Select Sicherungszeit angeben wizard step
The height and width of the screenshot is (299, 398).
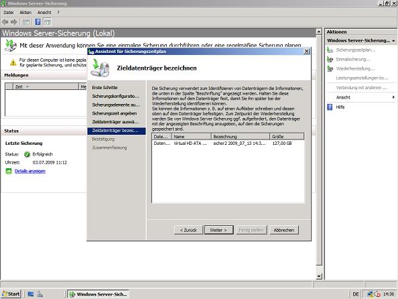tap(115, 113)
